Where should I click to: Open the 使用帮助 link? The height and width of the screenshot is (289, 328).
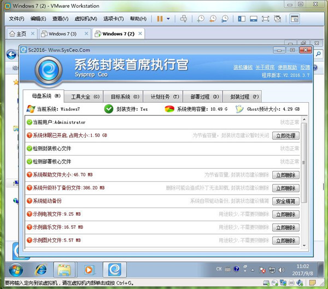[x=288, y=67]
